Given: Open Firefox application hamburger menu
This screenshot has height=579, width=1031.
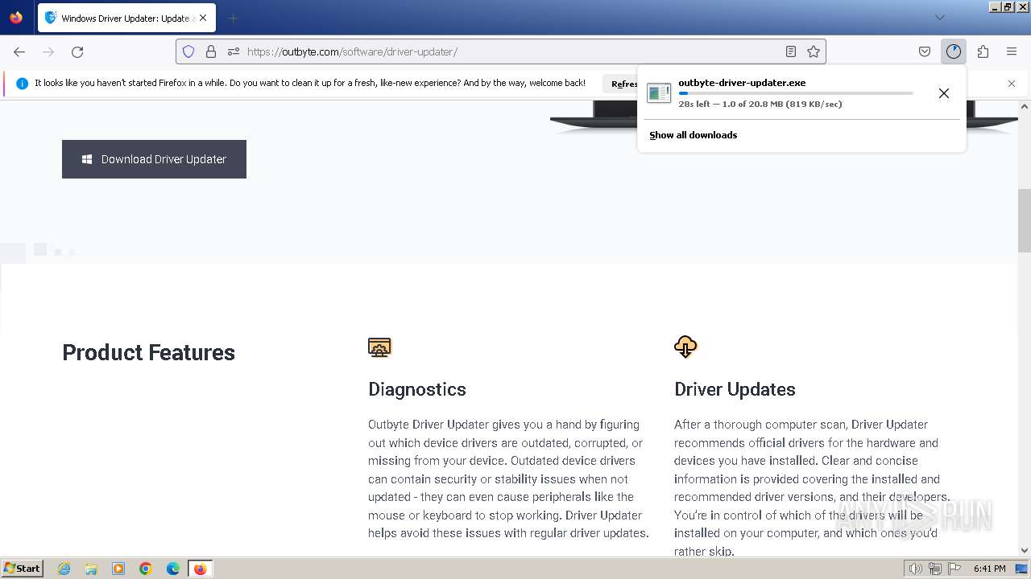Looking at the screenshot, I should point(1012,51).
